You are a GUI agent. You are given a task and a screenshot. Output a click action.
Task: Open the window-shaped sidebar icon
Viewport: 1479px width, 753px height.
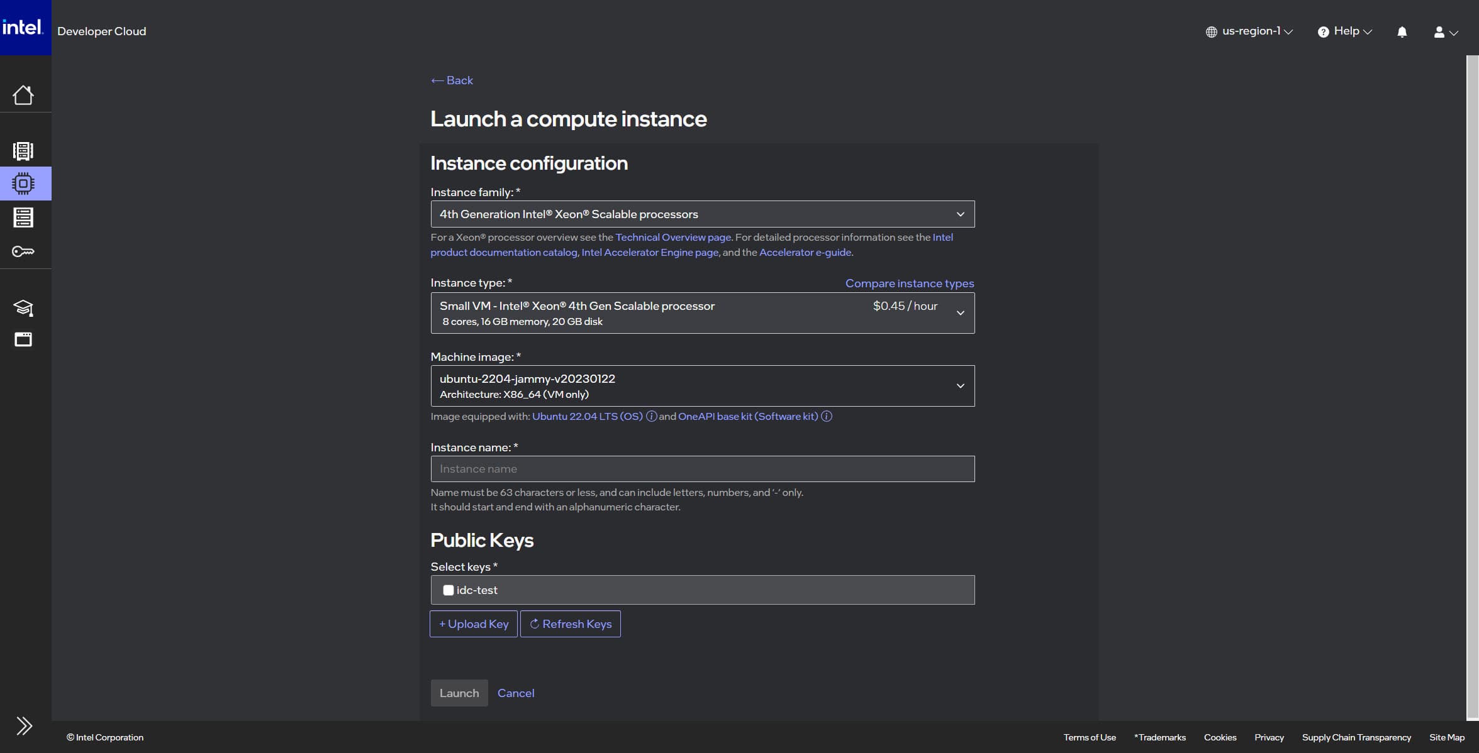23,339
